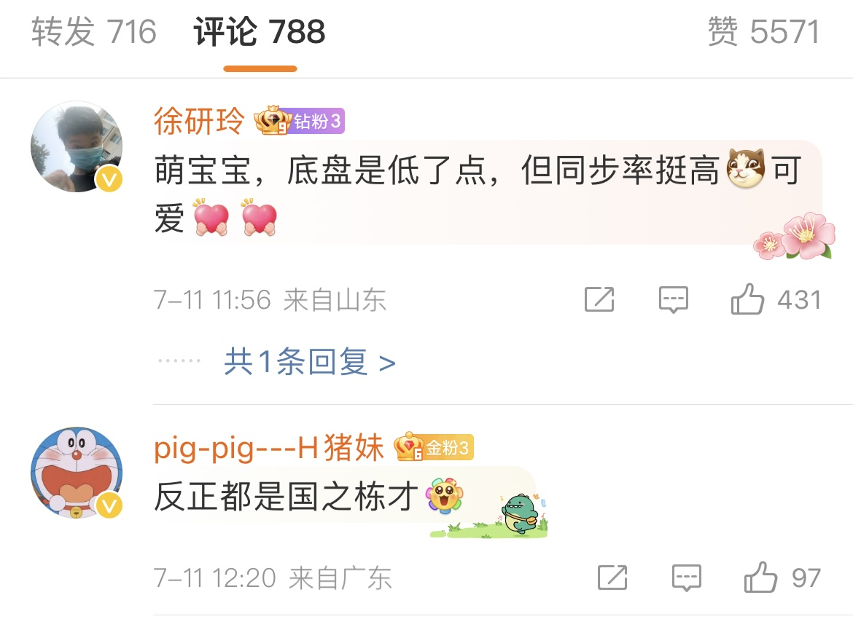Expand 共1条回复 replies thread
Screen dimensions: 853x619
310,362
